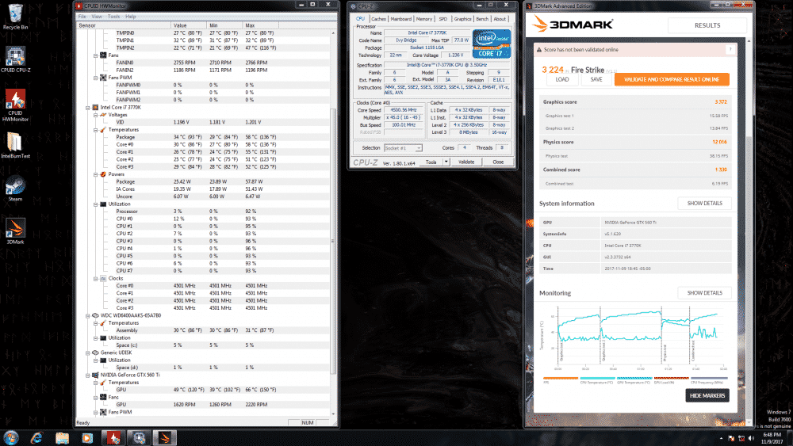Viewport: 793px width, 446px height.
Task: Click the WDC WD6400AAKS hard drive icon
Action: pos(96,315)
